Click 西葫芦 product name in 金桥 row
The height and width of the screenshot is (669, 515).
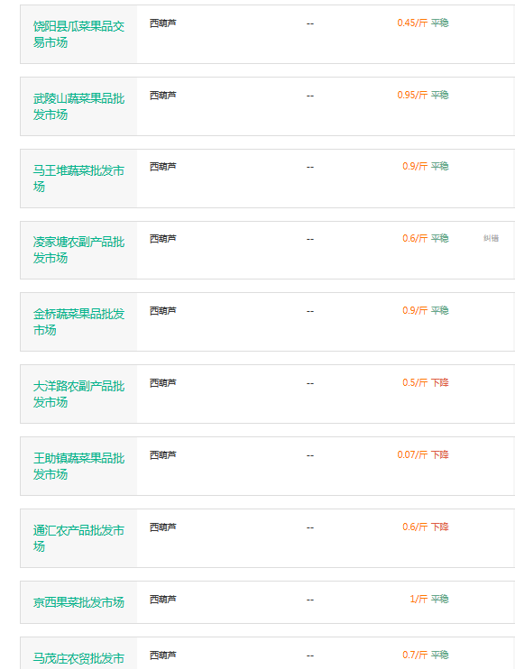[163, 311]
